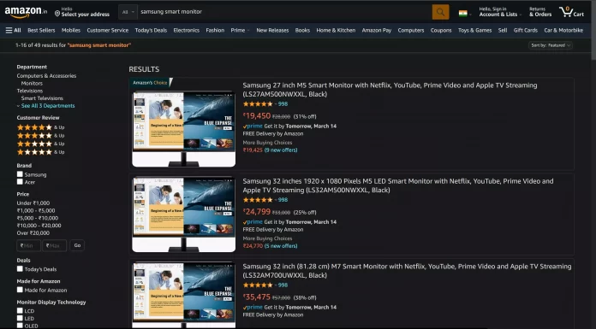Open Home & Kitchen in the nav bar
This screenshot has width=596, height=329.
(x=336, y=31)
